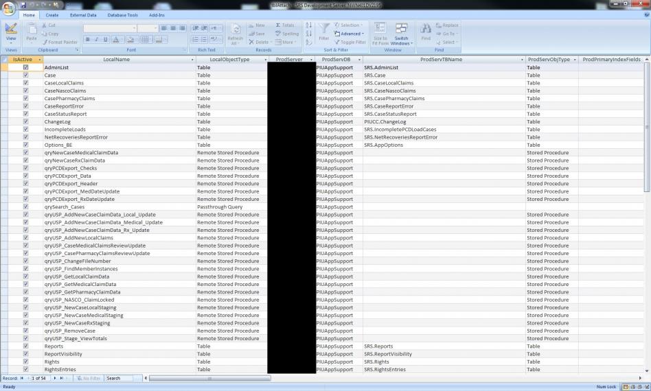Toggle IsActive checkbox for AdminList row
The height and width of the screenshot is (391, 651).
[x=25, y=67]
